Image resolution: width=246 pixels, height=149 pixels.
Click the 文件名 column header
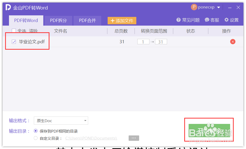tap(60, 31)
